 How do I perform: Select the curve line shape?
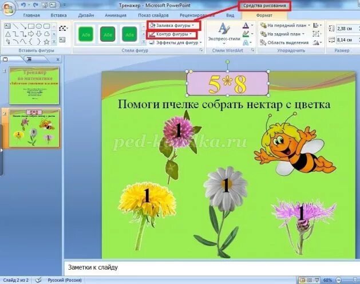click(23, 42)
